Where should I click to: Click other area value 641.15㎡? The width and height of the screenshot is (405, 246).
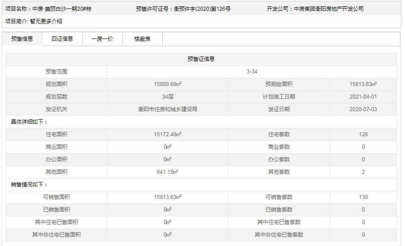(167, 172)
